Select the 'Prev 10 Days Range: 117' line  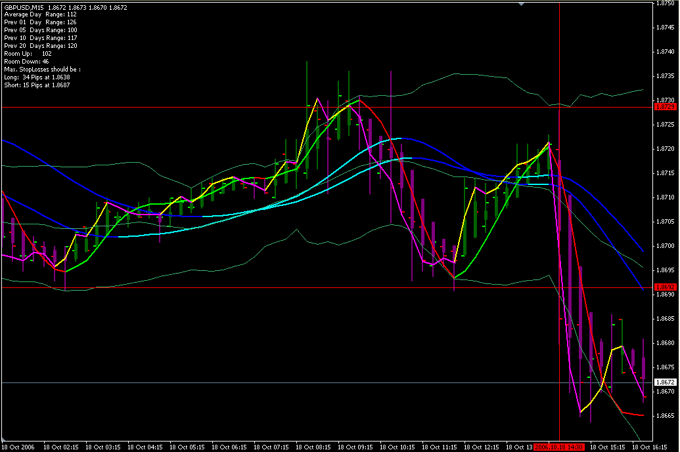click(41, 37)
